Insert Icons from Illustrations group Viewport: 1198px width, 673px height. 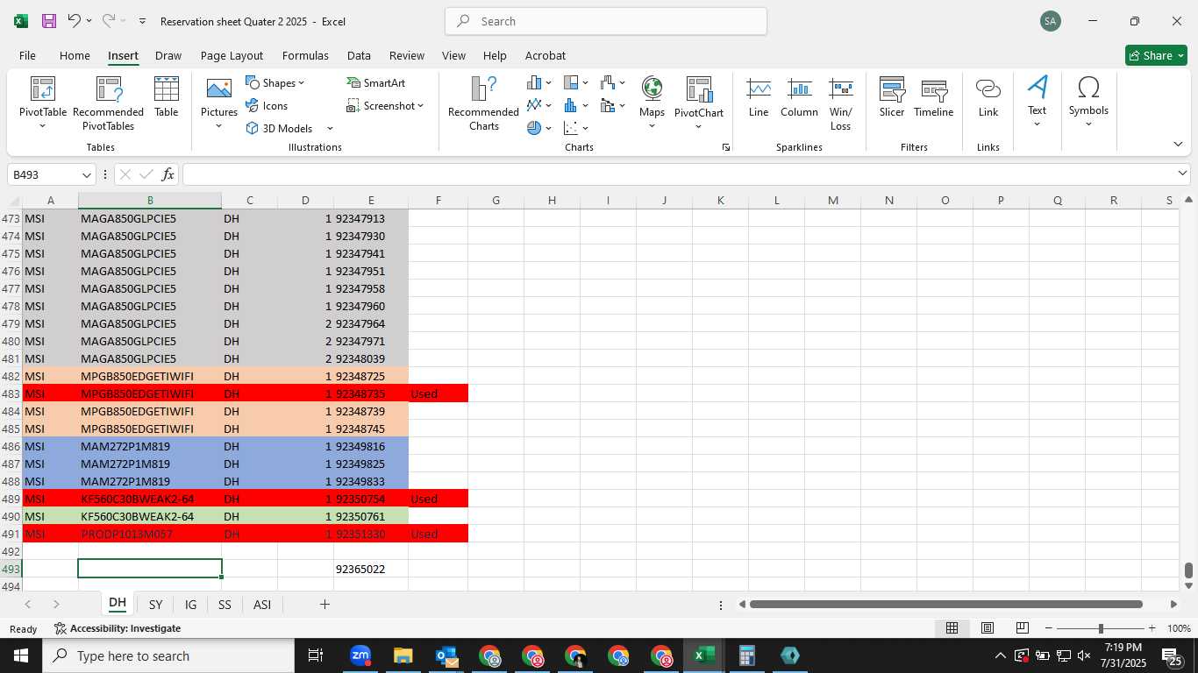pos(267,105)
